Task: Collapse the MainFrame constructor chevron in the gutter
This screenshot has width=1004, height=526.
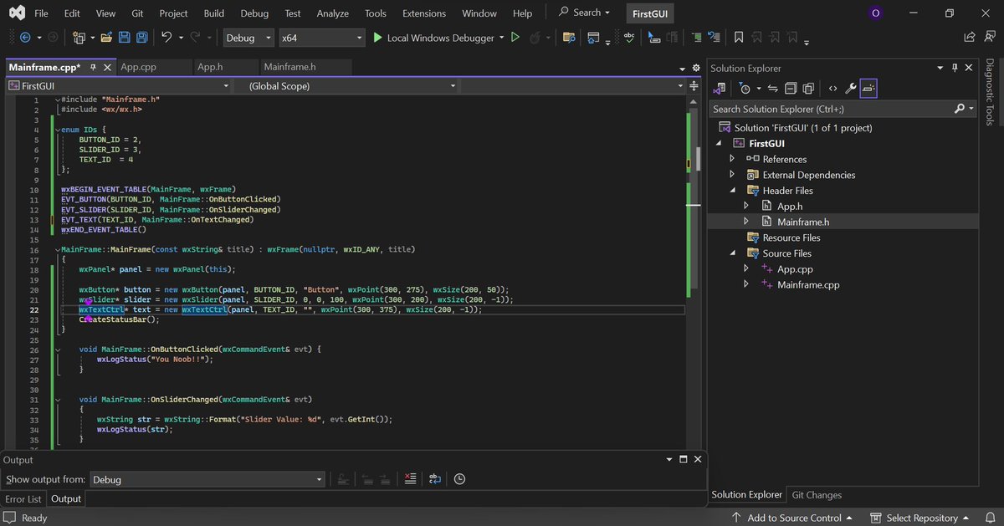Action: coord(57,249)
